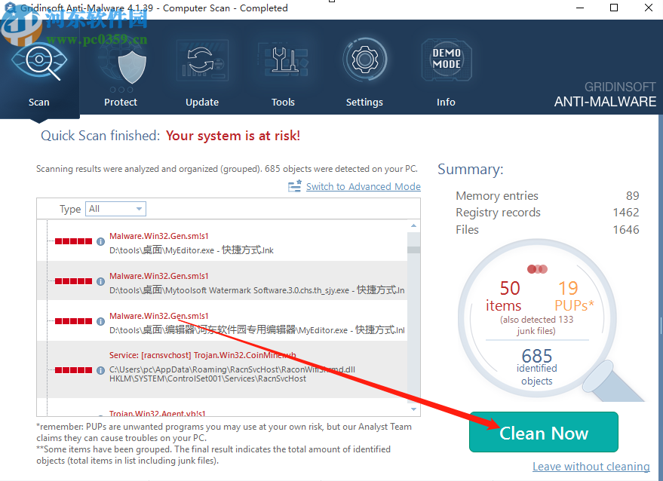Maximize the Anti-Malware window

(614, 8)
